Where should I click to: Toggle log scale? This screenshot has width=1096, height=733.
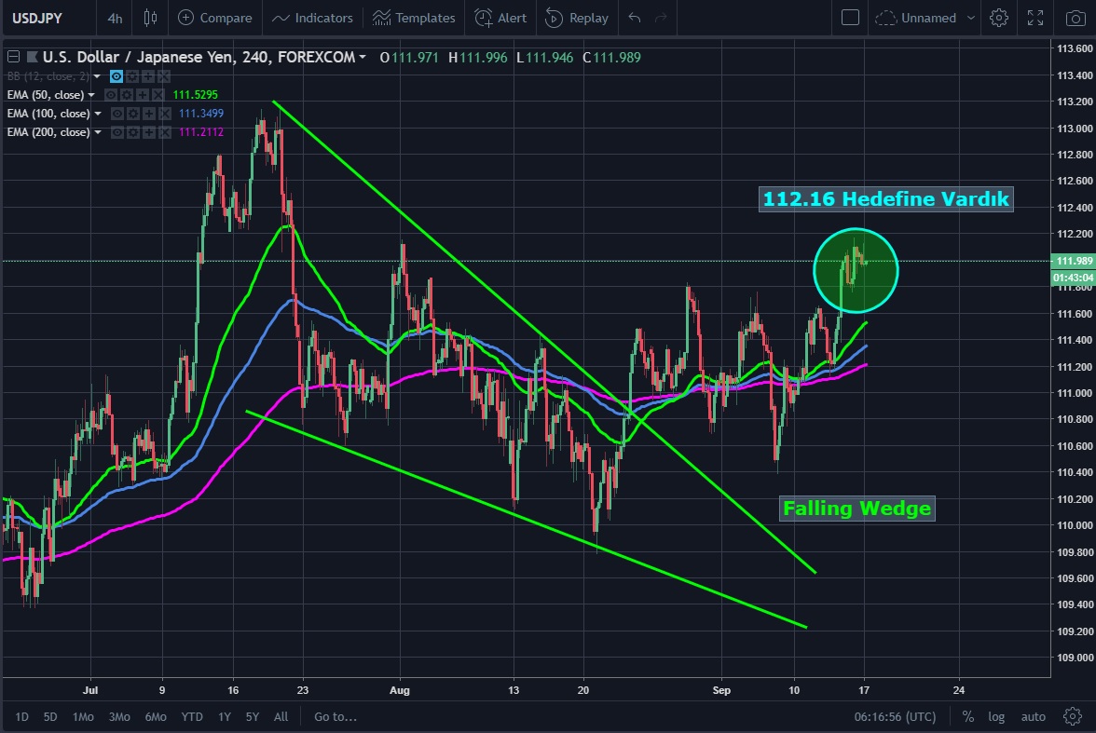[996, 716]
